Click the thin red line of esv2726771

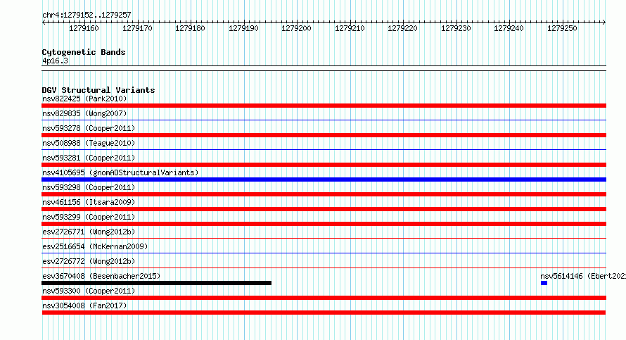324,238
